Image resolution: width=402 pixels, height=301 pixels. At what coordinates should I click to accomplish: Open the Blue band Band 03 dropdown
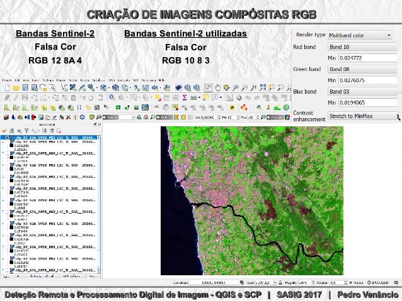[362, 91]
